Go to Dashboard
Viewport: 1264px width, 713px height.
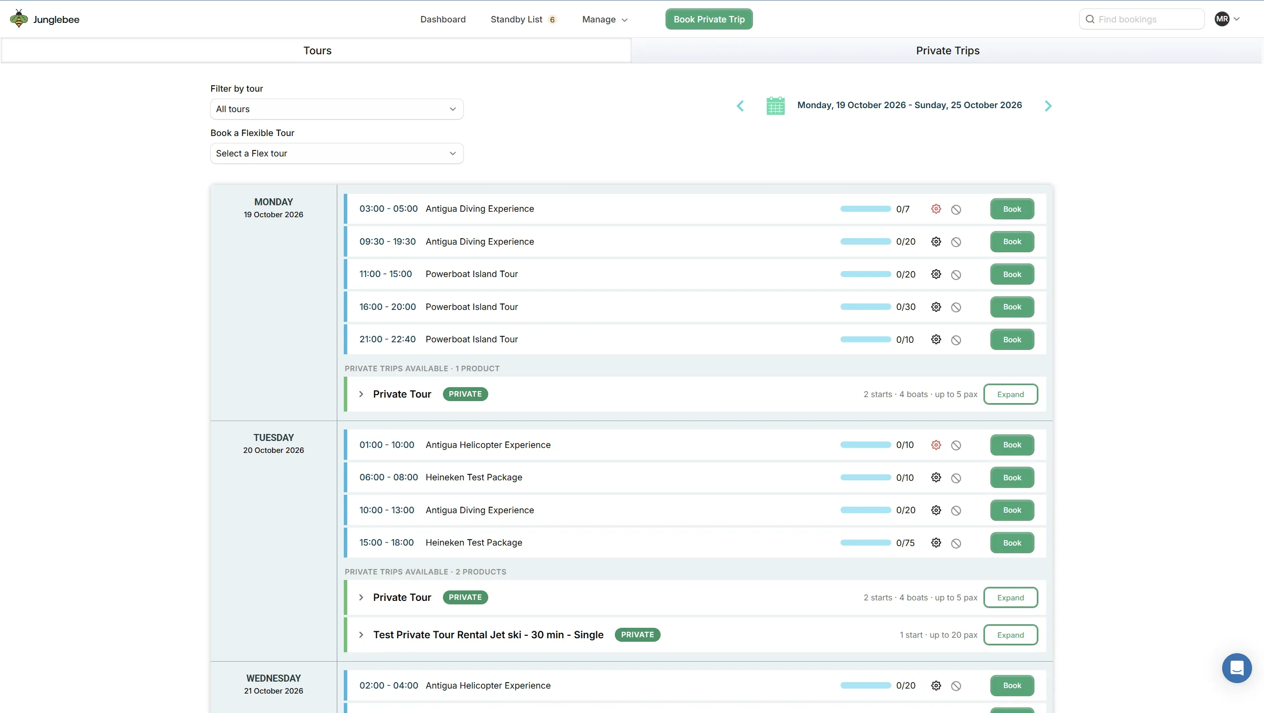point(443,19)
